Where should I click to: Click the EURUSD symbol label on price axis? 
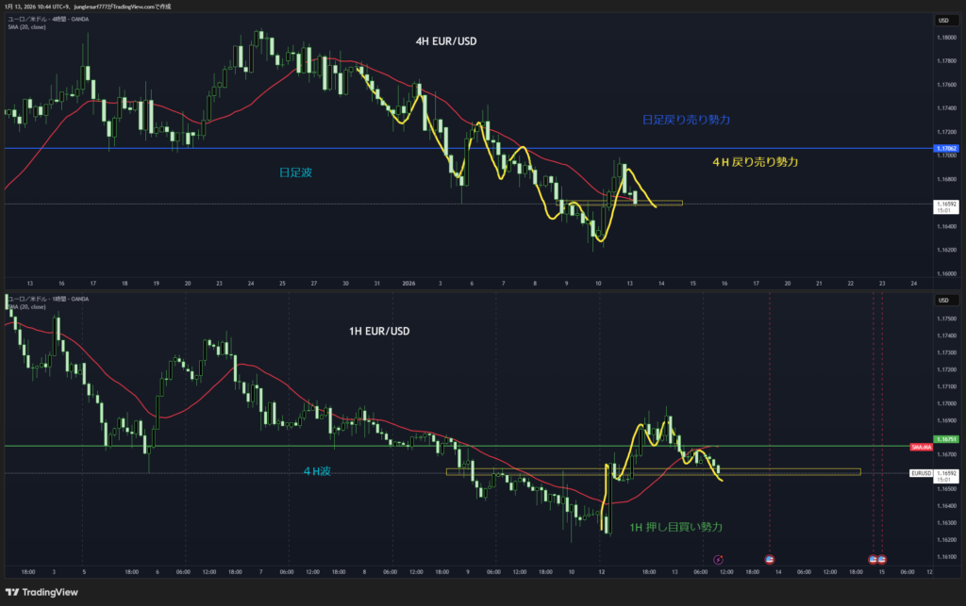[921, 472]
